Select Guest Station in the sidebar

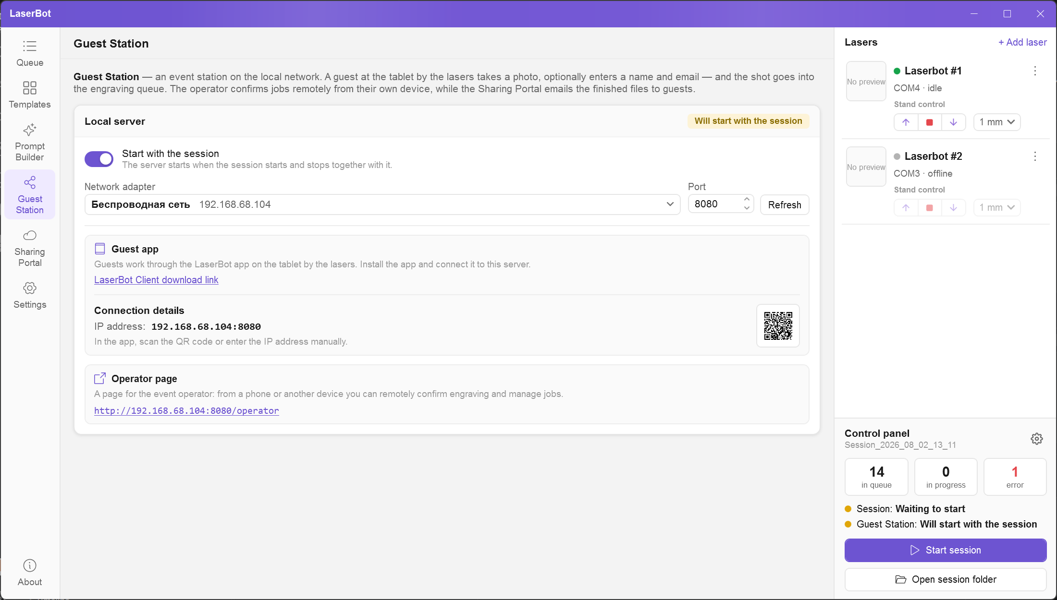pos(30,195)
